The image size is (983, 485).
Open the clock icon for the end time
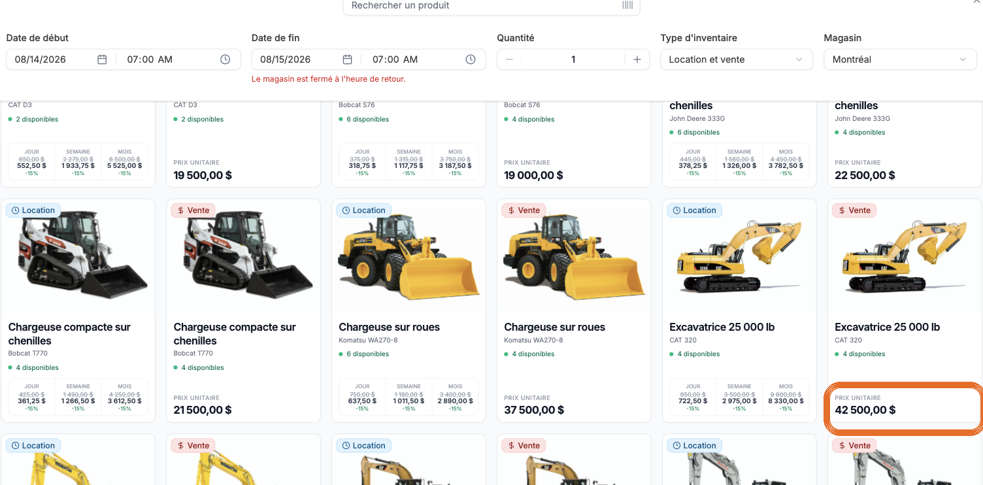click(x=471, y=59)
